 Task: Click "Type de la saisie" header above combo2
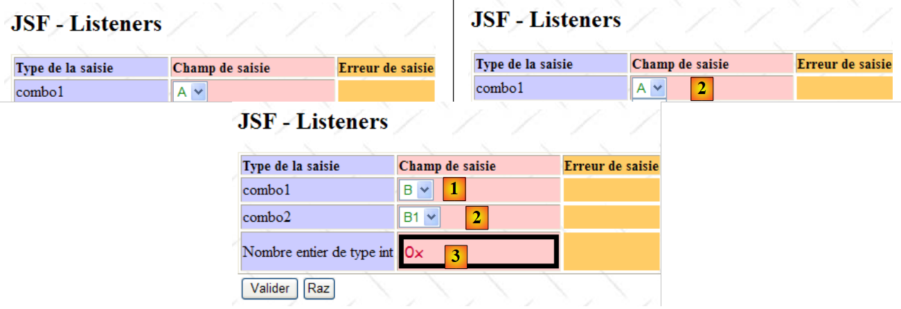(x=291, y=166)
